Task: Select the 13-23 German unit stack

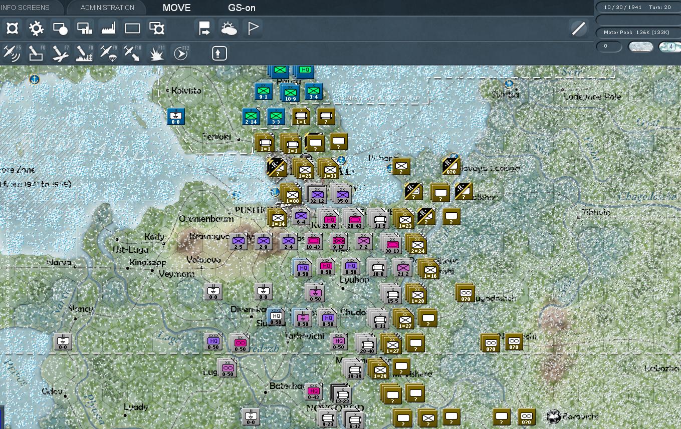Action: (x=341, y=394)
